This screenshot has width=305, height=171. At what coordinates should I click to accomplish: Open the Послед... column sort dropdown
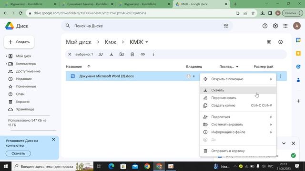tap(237, 66)
